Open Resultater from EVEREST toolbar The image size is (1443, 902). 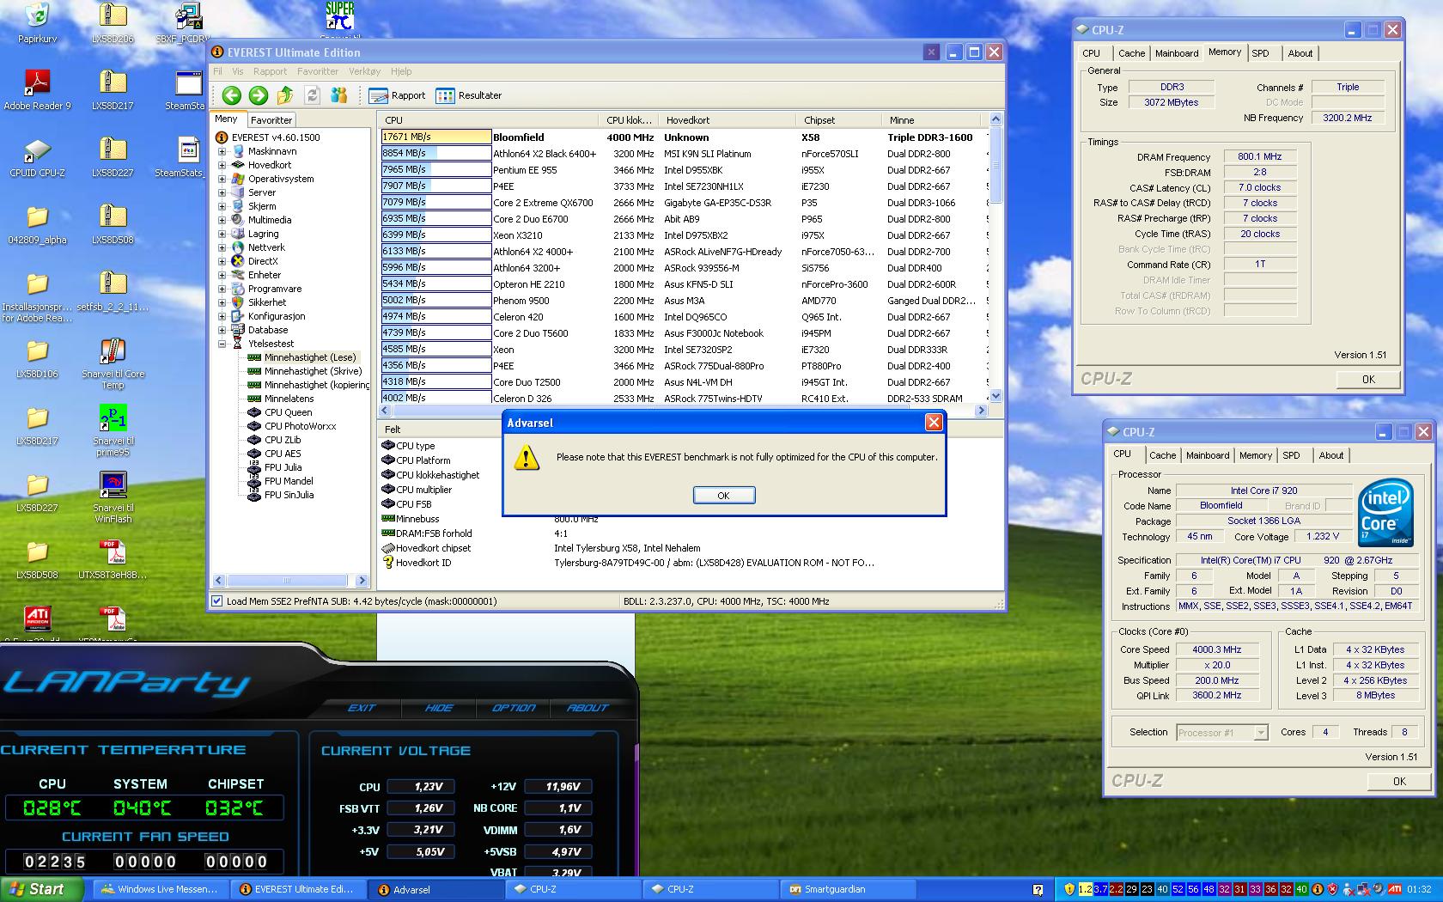(x=468, y=95)
